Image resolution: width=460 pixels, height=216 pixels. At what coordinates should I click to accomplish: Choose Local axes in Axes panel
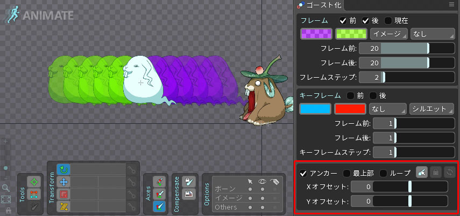point(159,182)
